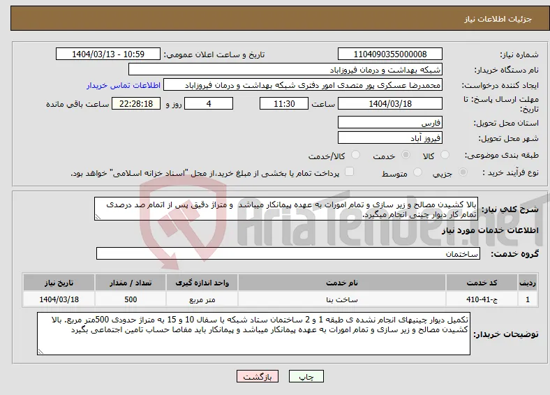Select the متوسط purchase type radio
550x395 pixels.
pos(417,172)
